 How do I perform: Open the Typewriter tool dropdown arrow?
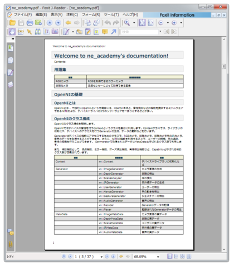pyautogui.click(x=73, y=32)
